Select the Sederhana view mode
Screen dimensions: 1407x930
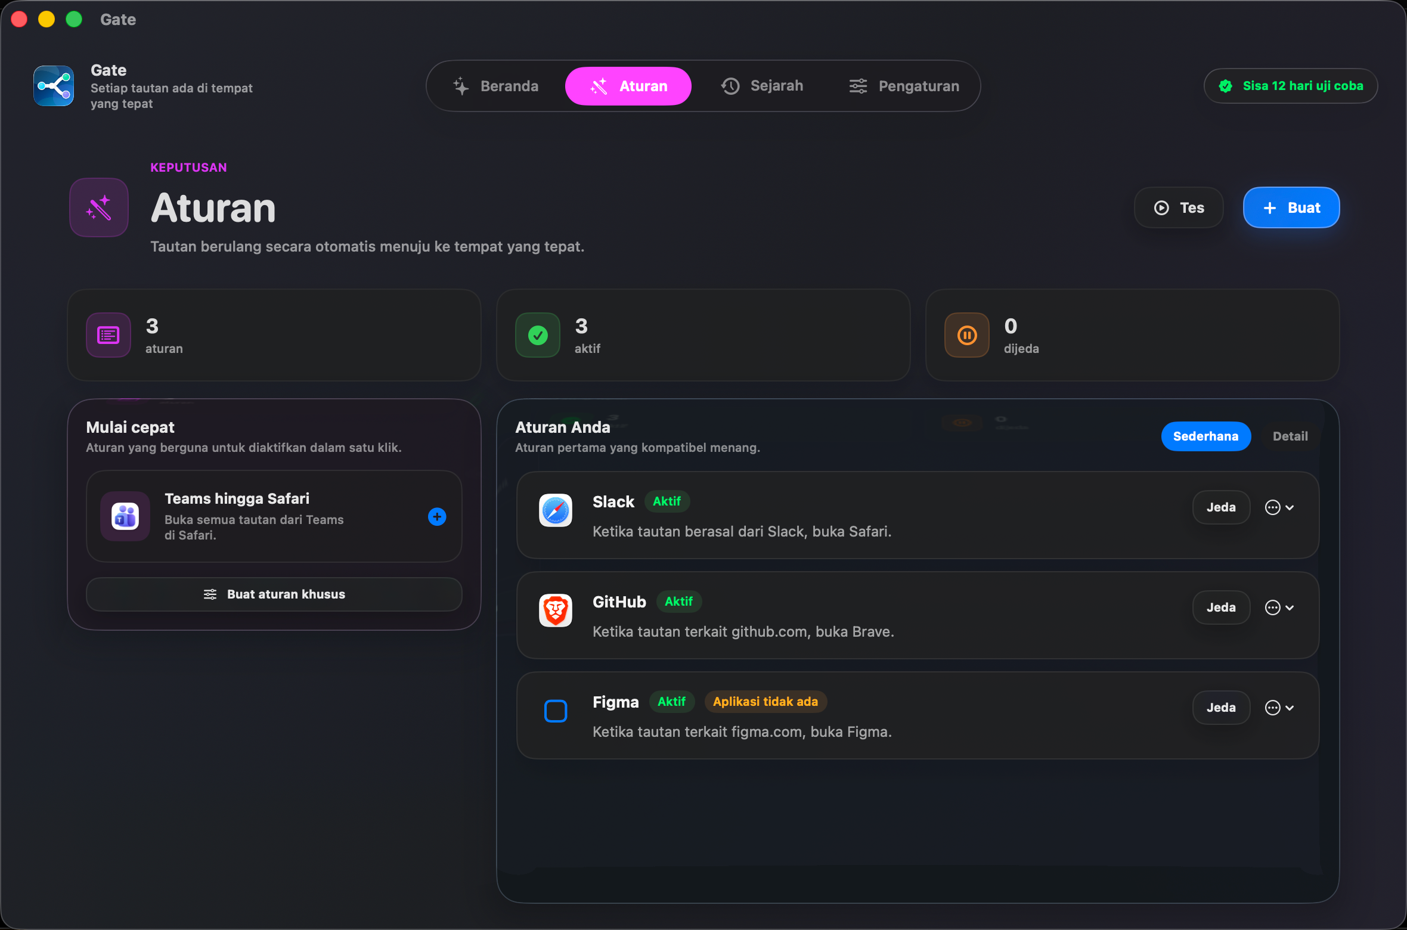pos(1205,436)
